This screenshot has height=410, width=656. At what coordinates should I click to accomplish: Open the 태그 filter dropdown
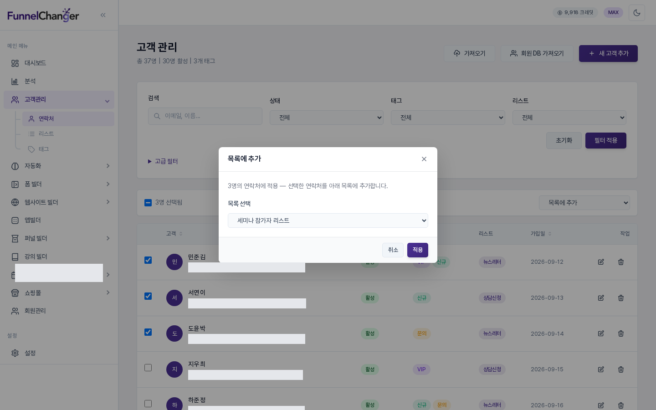[448, 118]
